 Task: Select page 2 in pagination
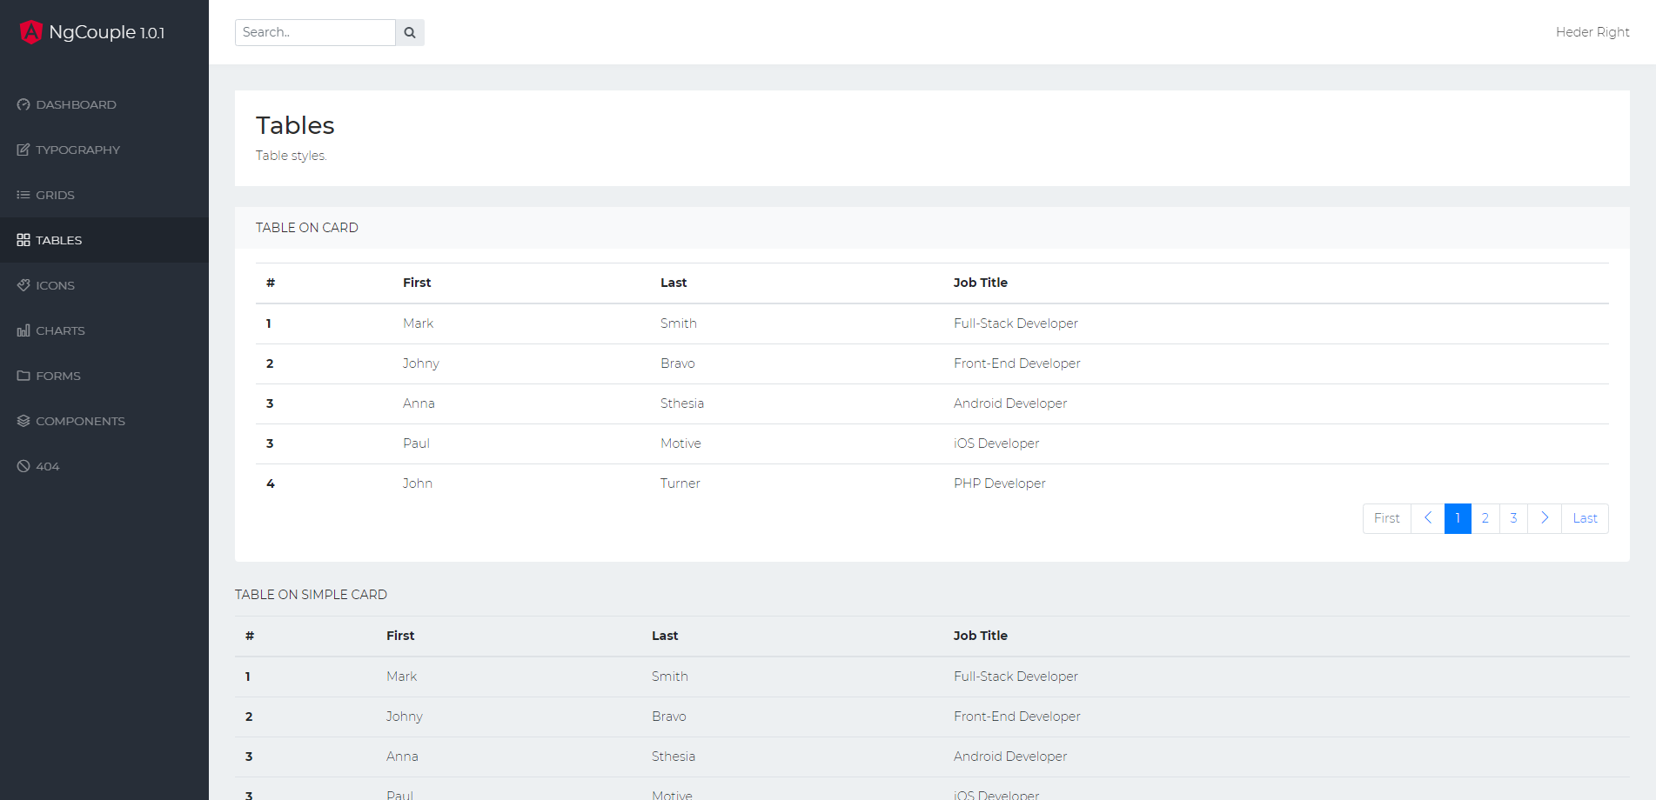pos(1485,518)
